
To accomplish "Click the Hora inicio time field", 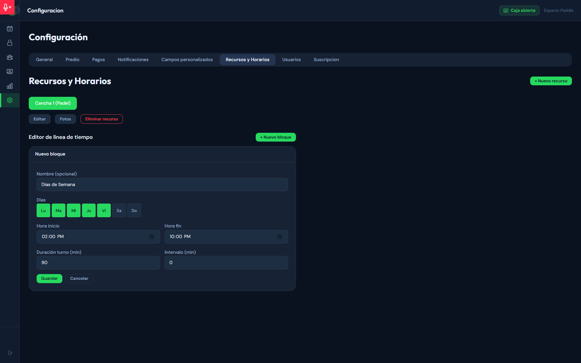I will click(x=98, y=237).
